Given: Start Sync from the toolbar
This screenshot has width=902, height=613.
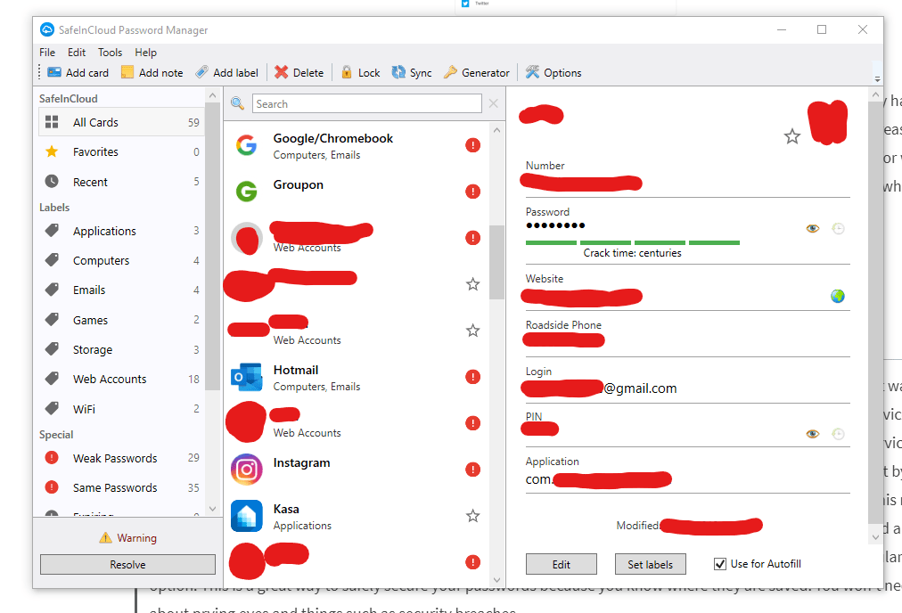Looking at the screenshot, I should coord(412,72).
